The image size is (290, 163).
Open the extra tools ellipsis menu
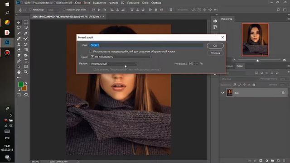click(x=19, y=77)
